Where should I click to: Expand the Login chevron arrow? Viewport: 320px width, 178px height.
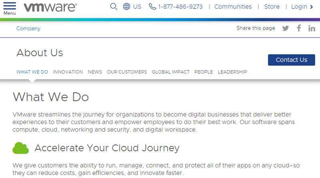pyautogui.click(x=312, y=7)
